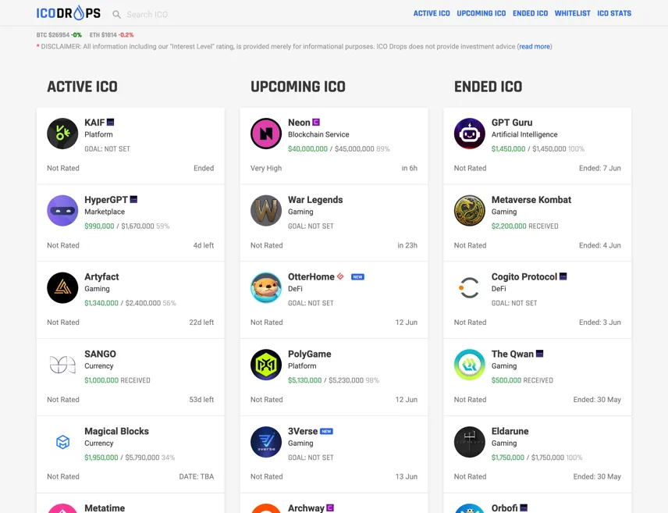
Task: Open the PolyGame project title
Action: tap(309, 354)
